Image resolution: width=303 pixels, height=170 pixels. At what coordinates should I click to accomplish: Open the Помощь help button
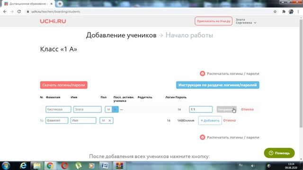(x=279, y=153)
